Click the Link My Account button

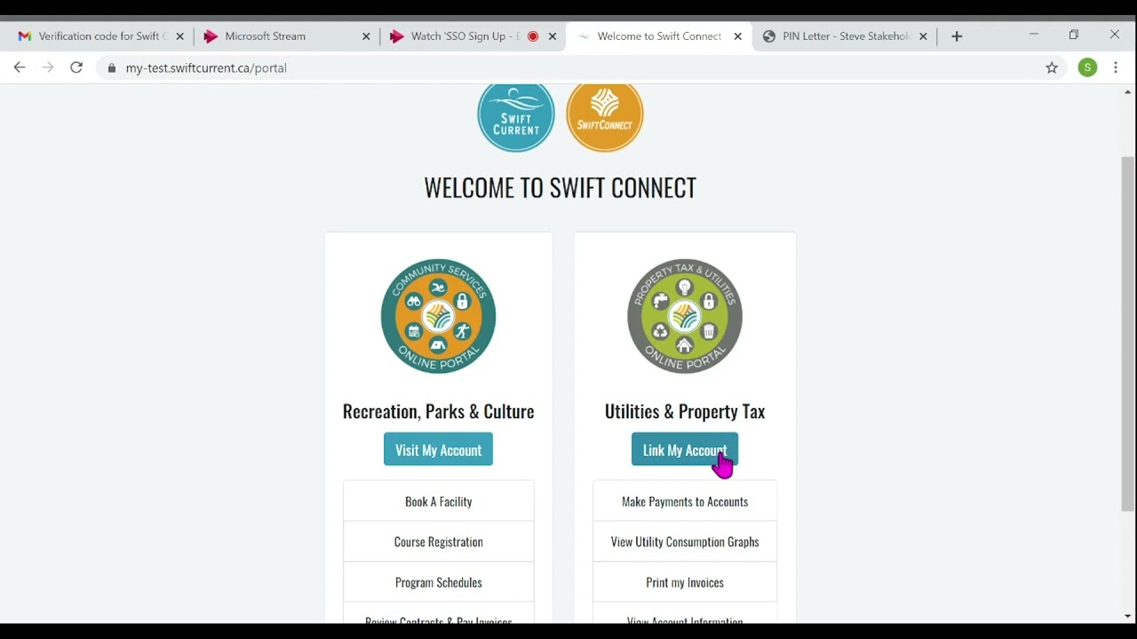pos(685,449)
